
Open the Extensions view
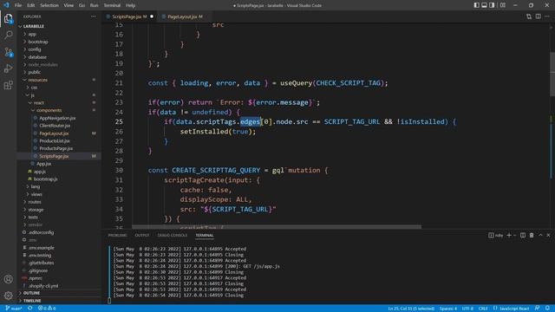coord(8,85)
